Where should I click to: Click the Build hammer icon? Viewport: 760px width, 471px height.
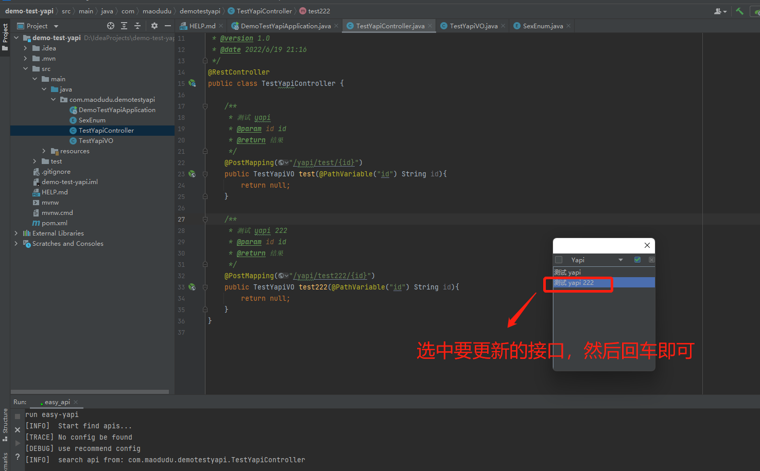coord(739,11)
